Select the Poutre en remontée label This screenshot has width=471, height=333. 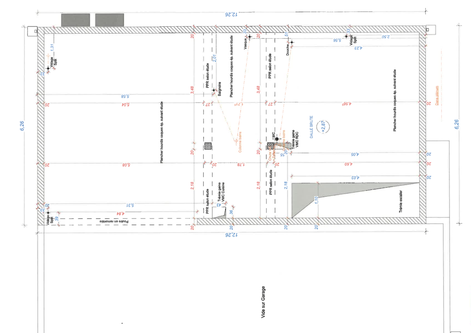click(x=111, y=221)
